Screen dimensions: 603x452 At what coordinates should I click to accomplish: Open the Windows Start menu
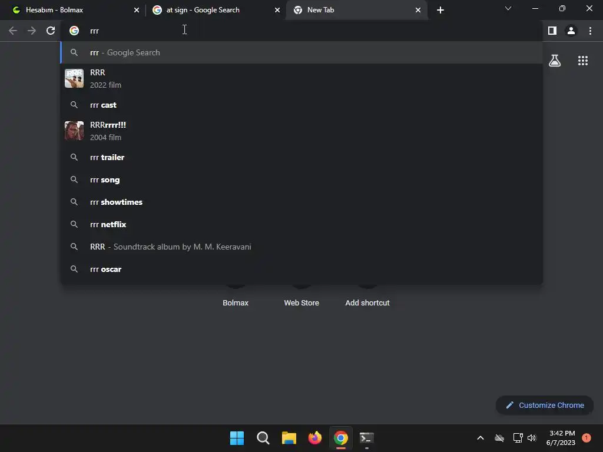[237, 438]
